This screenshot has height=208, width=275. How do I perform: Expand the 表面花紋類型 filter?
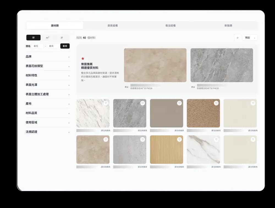point(48,66)
